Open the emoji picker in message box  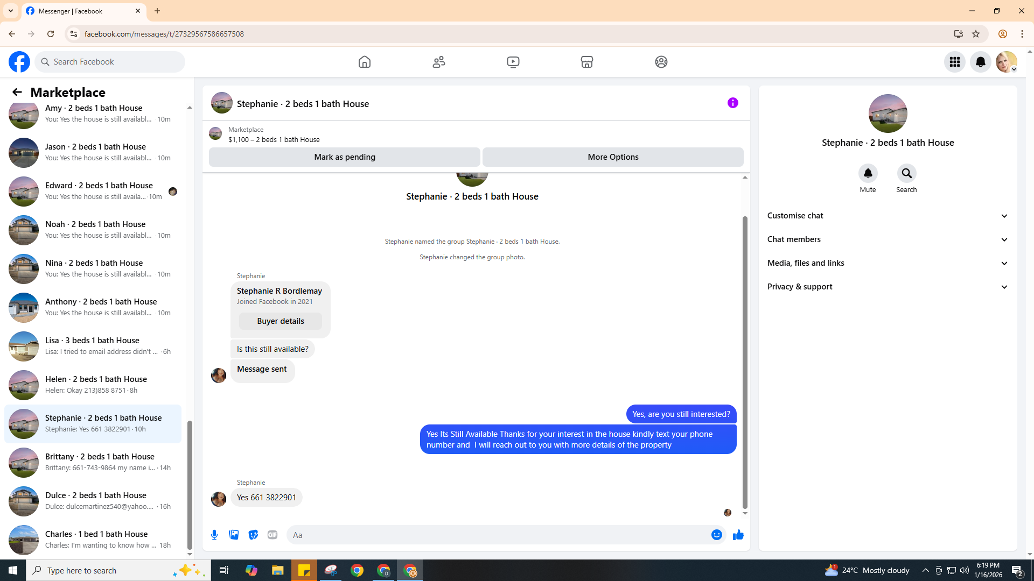click(716, 535)
